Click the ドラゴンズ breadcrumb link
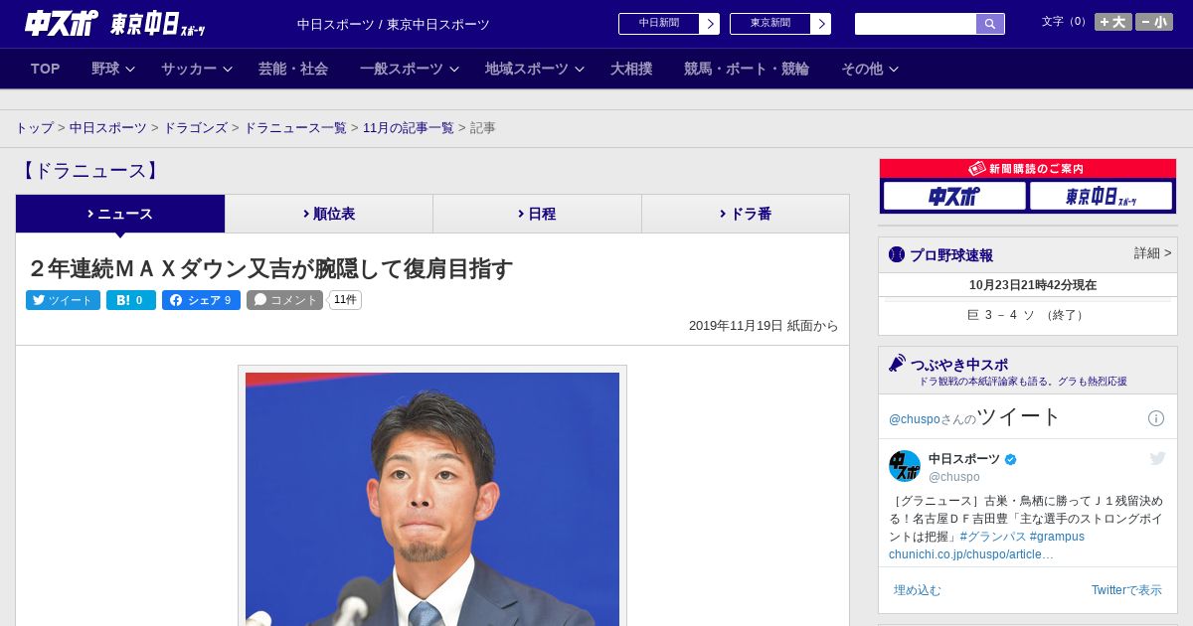The height and width of the screenshot is (626, 1193). click(195, 128)
